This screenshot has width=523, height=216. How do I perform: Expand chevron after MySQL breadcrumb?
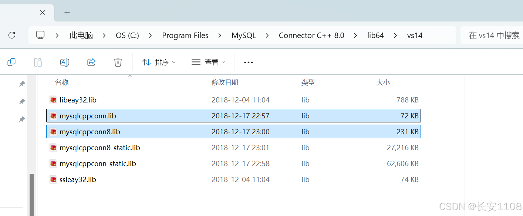pos(267,36)
